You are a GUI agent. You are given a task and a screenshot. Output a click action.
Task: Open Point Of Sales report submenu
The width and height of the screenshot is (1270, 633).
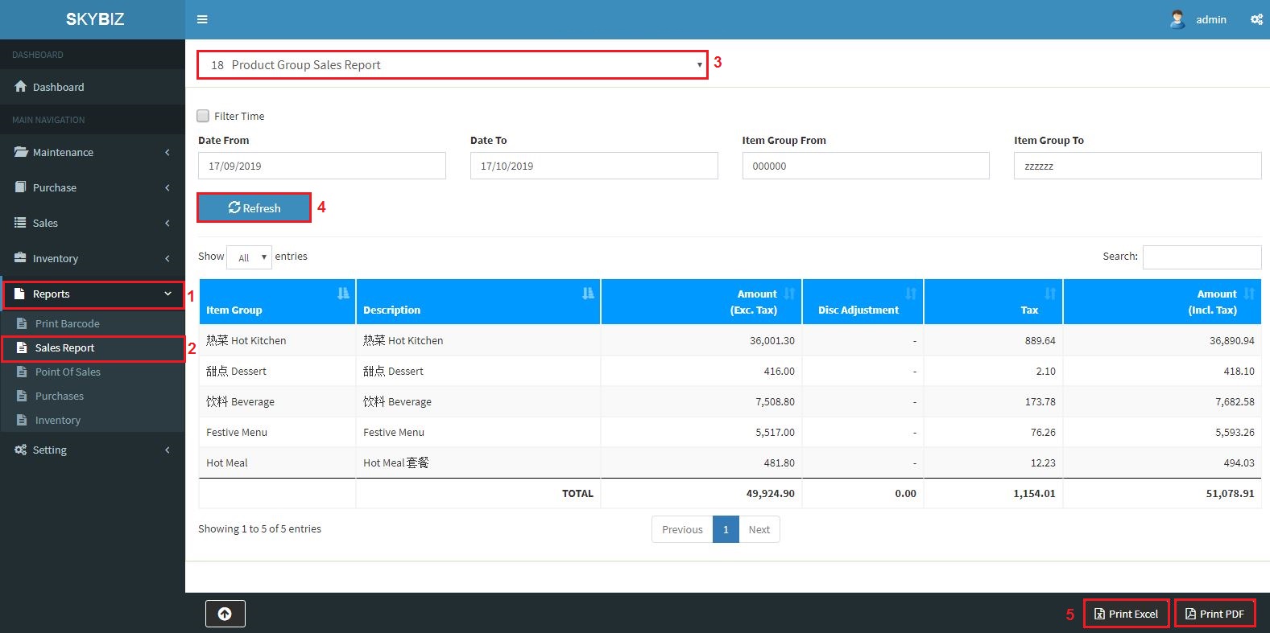68,372
